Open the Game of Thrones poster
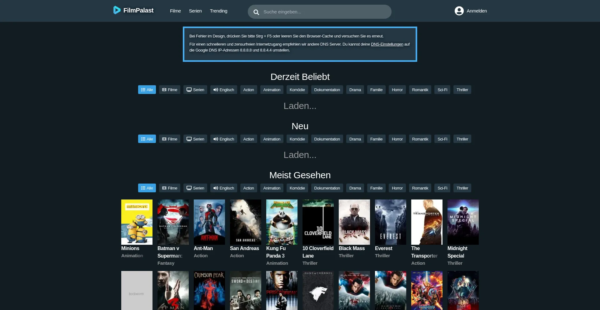Viewport: 600px width, 310px height. (x=318, y=290)
